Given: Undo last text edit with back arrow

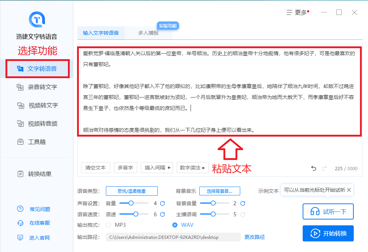Looking at the screenshot, I should 313,168.
